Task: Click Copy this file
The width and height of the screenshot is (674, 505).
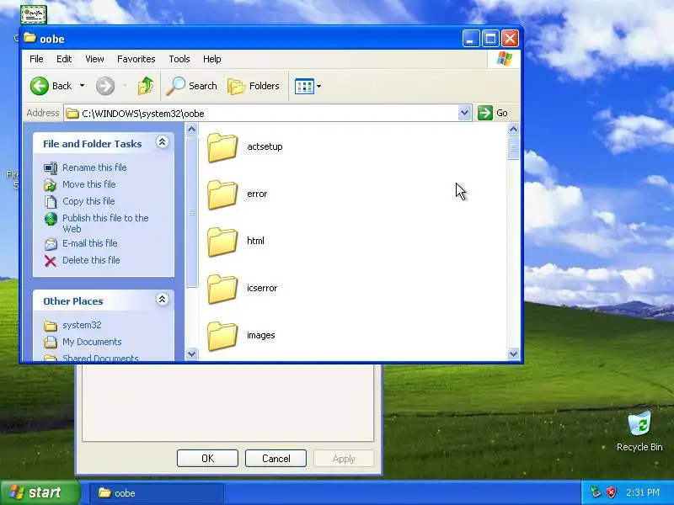Action: click(88, 201)
